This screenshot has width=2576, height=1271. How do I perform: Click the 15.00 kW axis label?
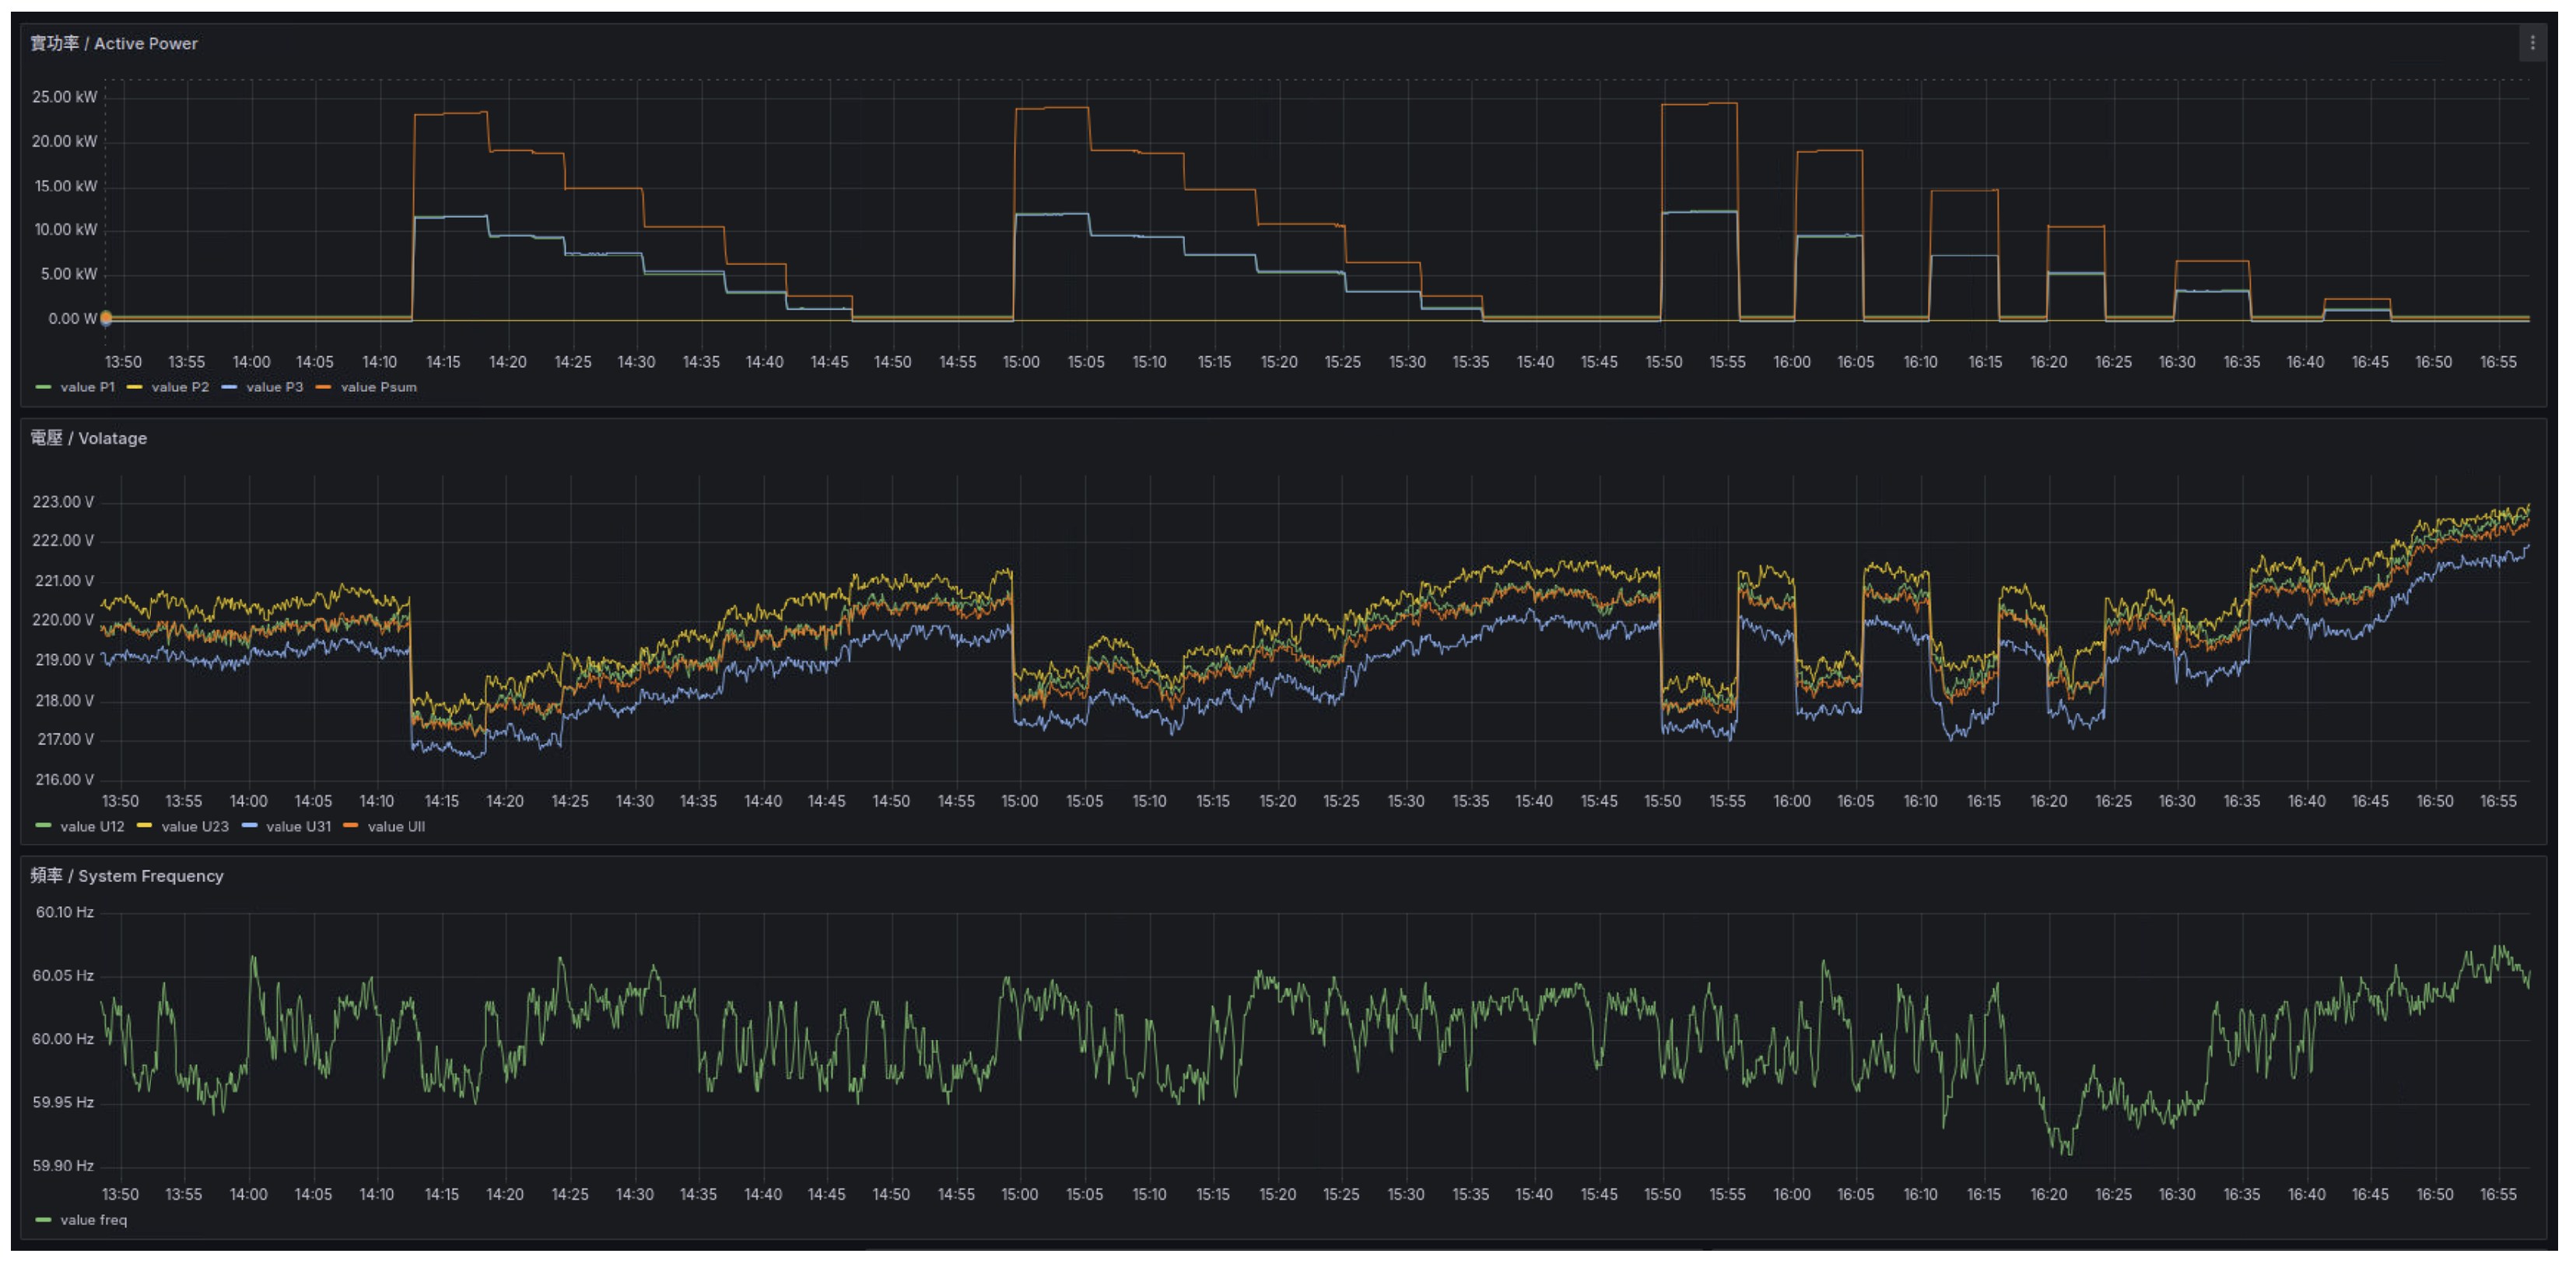click(x=66, y=186)
